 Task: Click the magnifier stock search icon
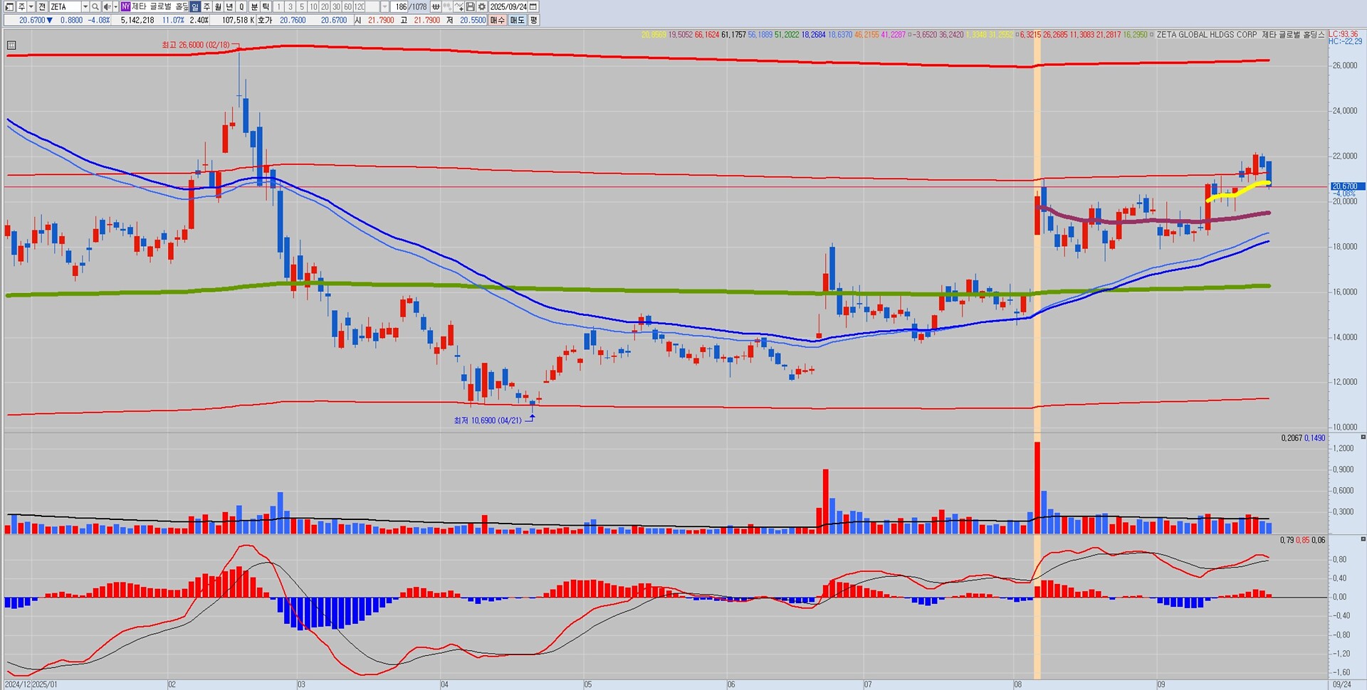tap(95, 6)
